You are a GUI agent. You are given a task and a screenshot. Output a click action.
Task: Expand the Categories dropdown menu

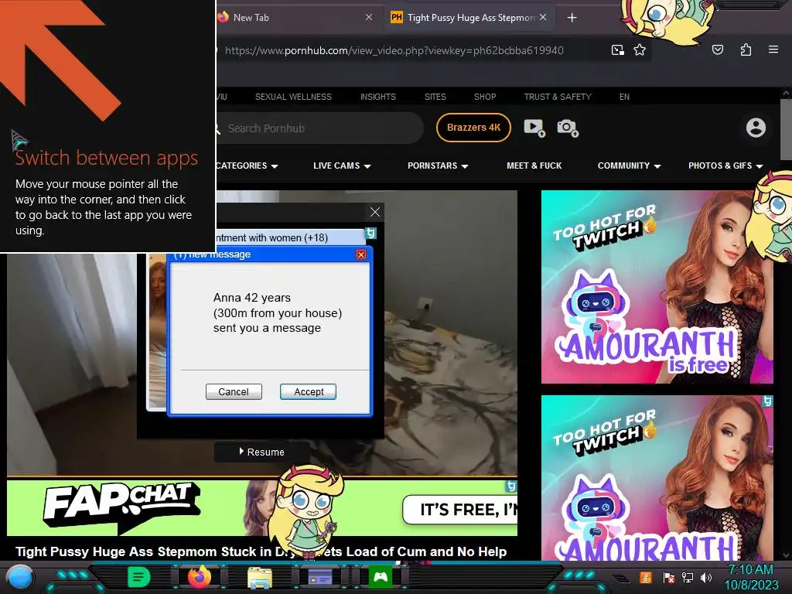click(x=247, y=166)
